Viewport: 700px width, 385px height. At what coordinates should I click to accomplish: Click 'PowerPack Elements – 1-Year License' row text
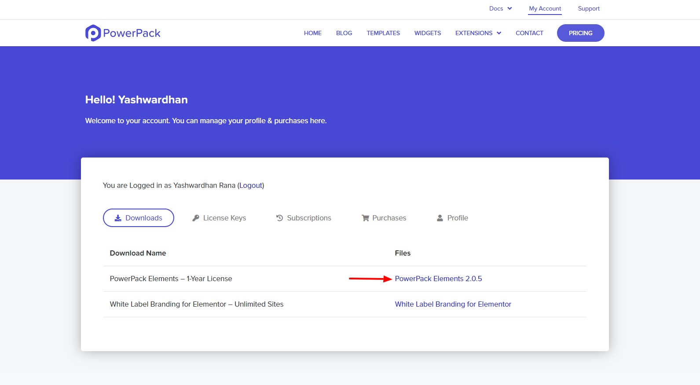click(x=171, y=279)
